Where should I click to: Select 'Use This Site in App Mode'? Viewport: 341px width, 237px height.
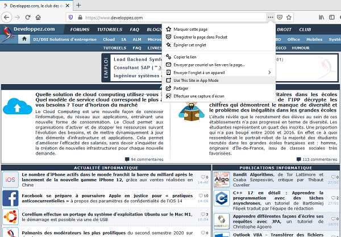(x=219, y=81)
